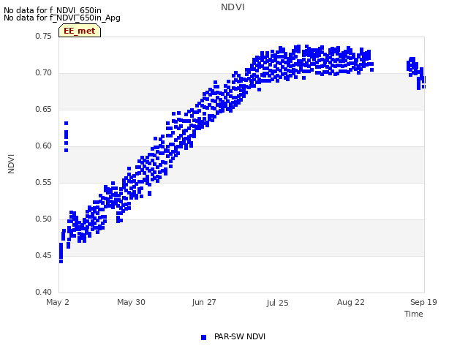Image resolution: width=468 pixels, height=351 pixels.
Task: Click the Jul 25 x-axis label
Action: pyautogui.click(x=277, y=303)
